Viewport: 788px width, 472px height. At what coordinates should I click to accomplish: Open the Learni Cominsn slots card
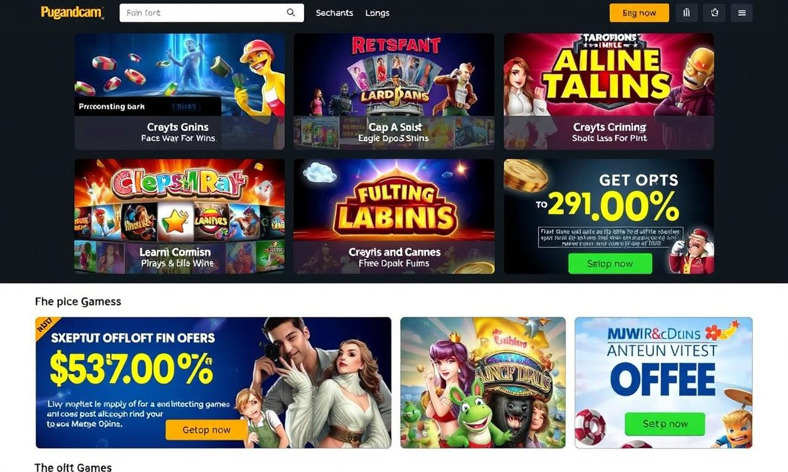point(179,216)
